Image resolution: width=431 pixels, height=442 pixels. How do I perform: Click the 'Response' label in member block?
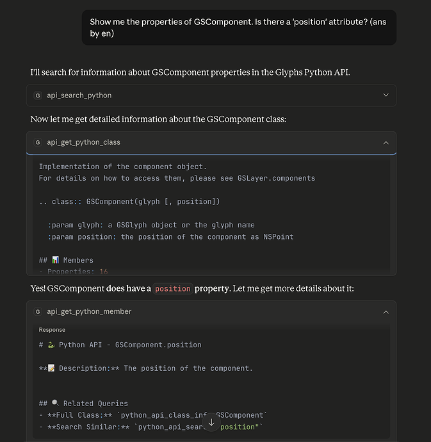52,330
